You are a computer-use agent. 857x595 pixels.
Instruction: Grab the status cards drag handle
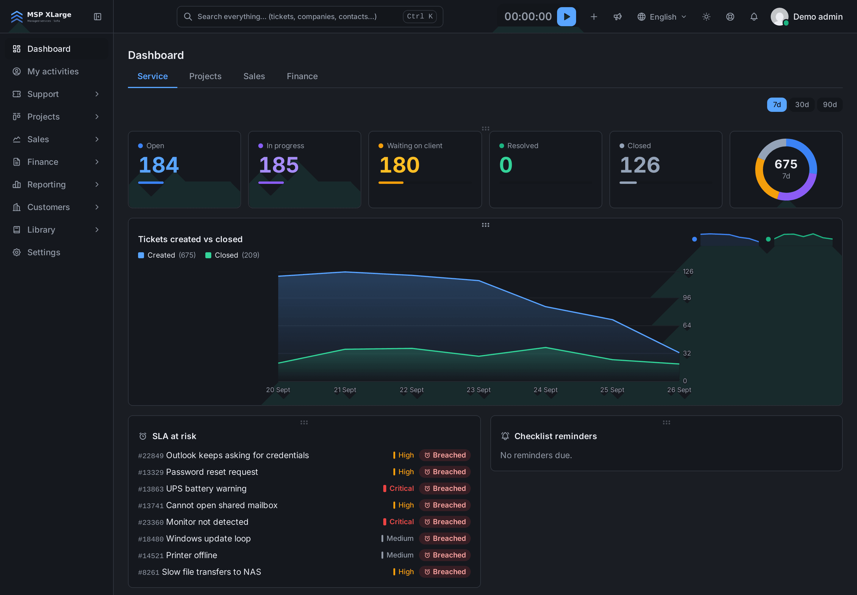[485, 128]
